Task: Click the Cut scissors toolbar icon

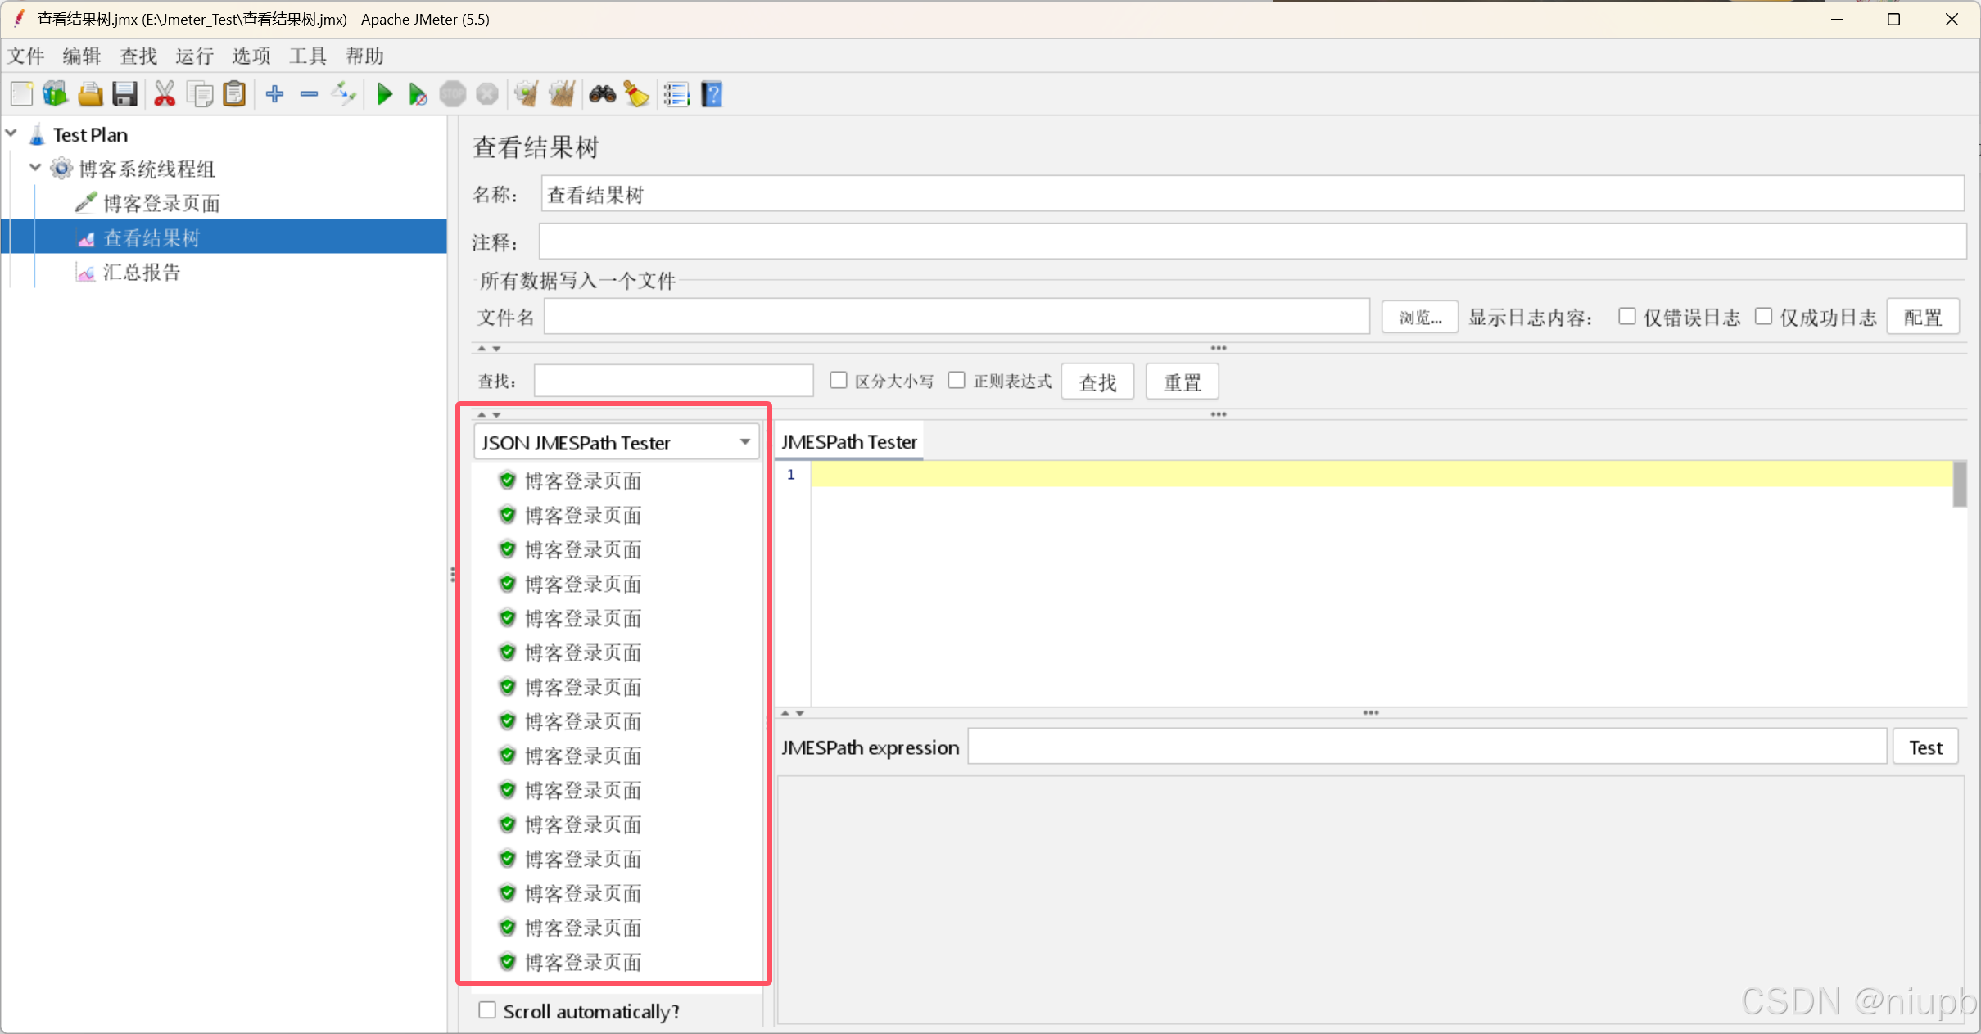Action: tap(165, 94)
